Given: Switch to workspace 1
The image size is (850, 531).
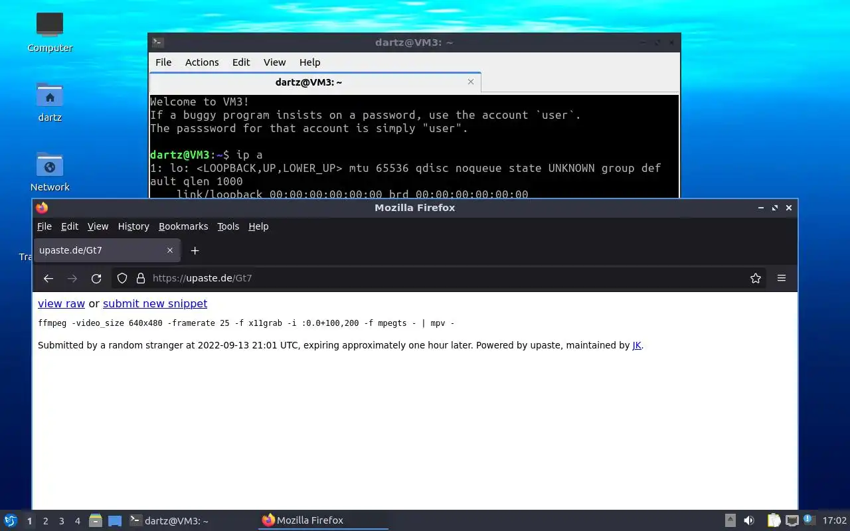Looking at the screenshot, I should click(29, 521).
